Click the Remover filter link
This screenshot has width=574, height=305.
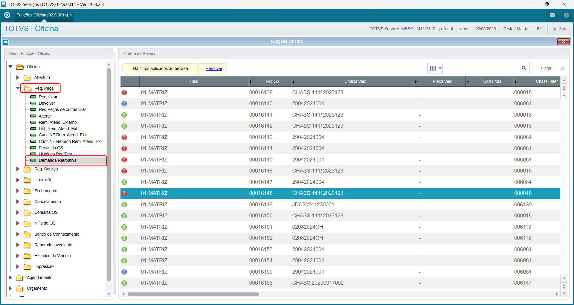[214, 68]
